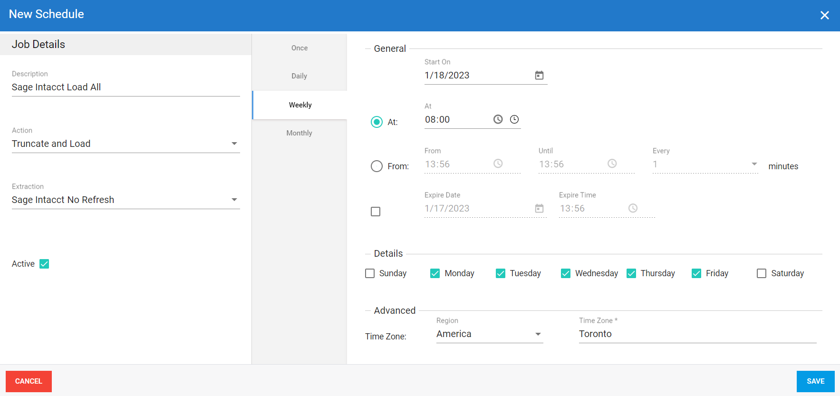The image size is (840, 396).
Task: Open the Start On calendar picker
Action: [x=539, y=76]
